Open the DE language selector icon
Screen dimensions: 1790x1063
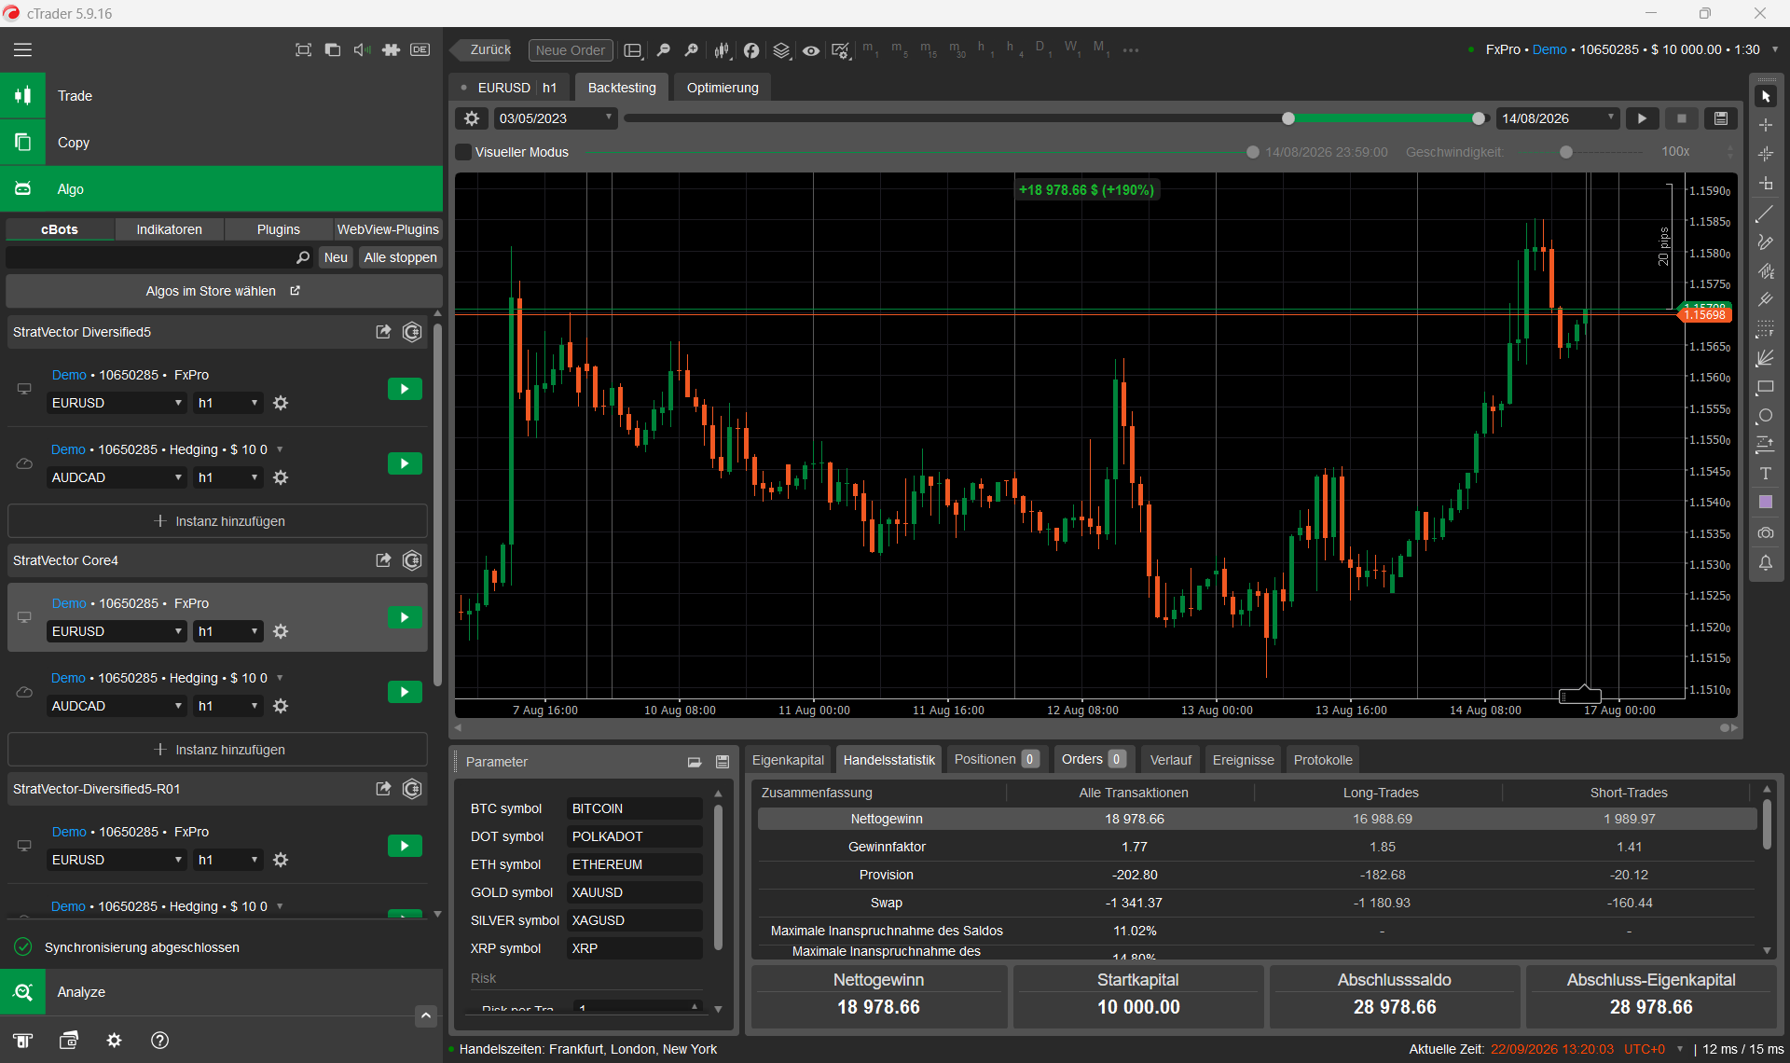pos(420,50)
